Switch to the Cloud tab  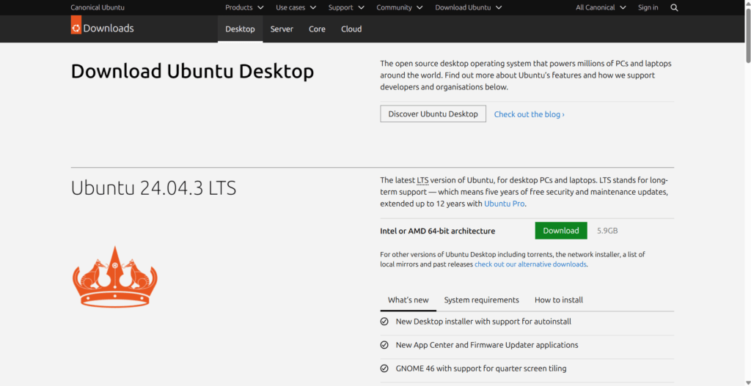pos(351,29)
